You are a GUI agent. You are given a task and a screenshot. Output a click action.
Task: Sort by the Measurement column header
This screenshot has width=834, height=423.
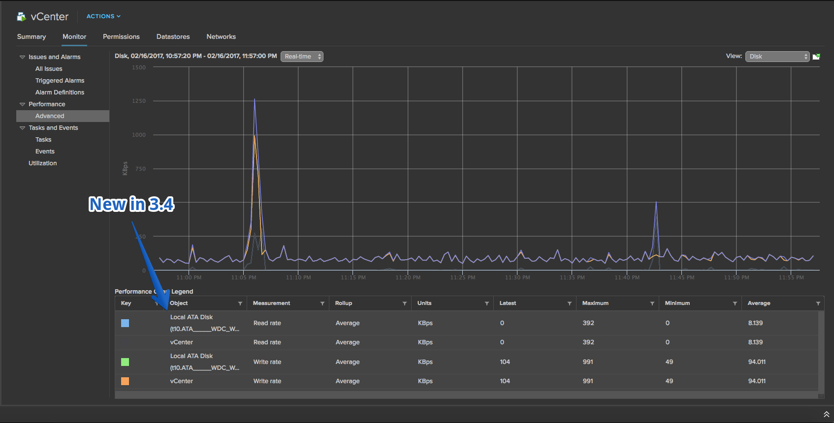271,303
